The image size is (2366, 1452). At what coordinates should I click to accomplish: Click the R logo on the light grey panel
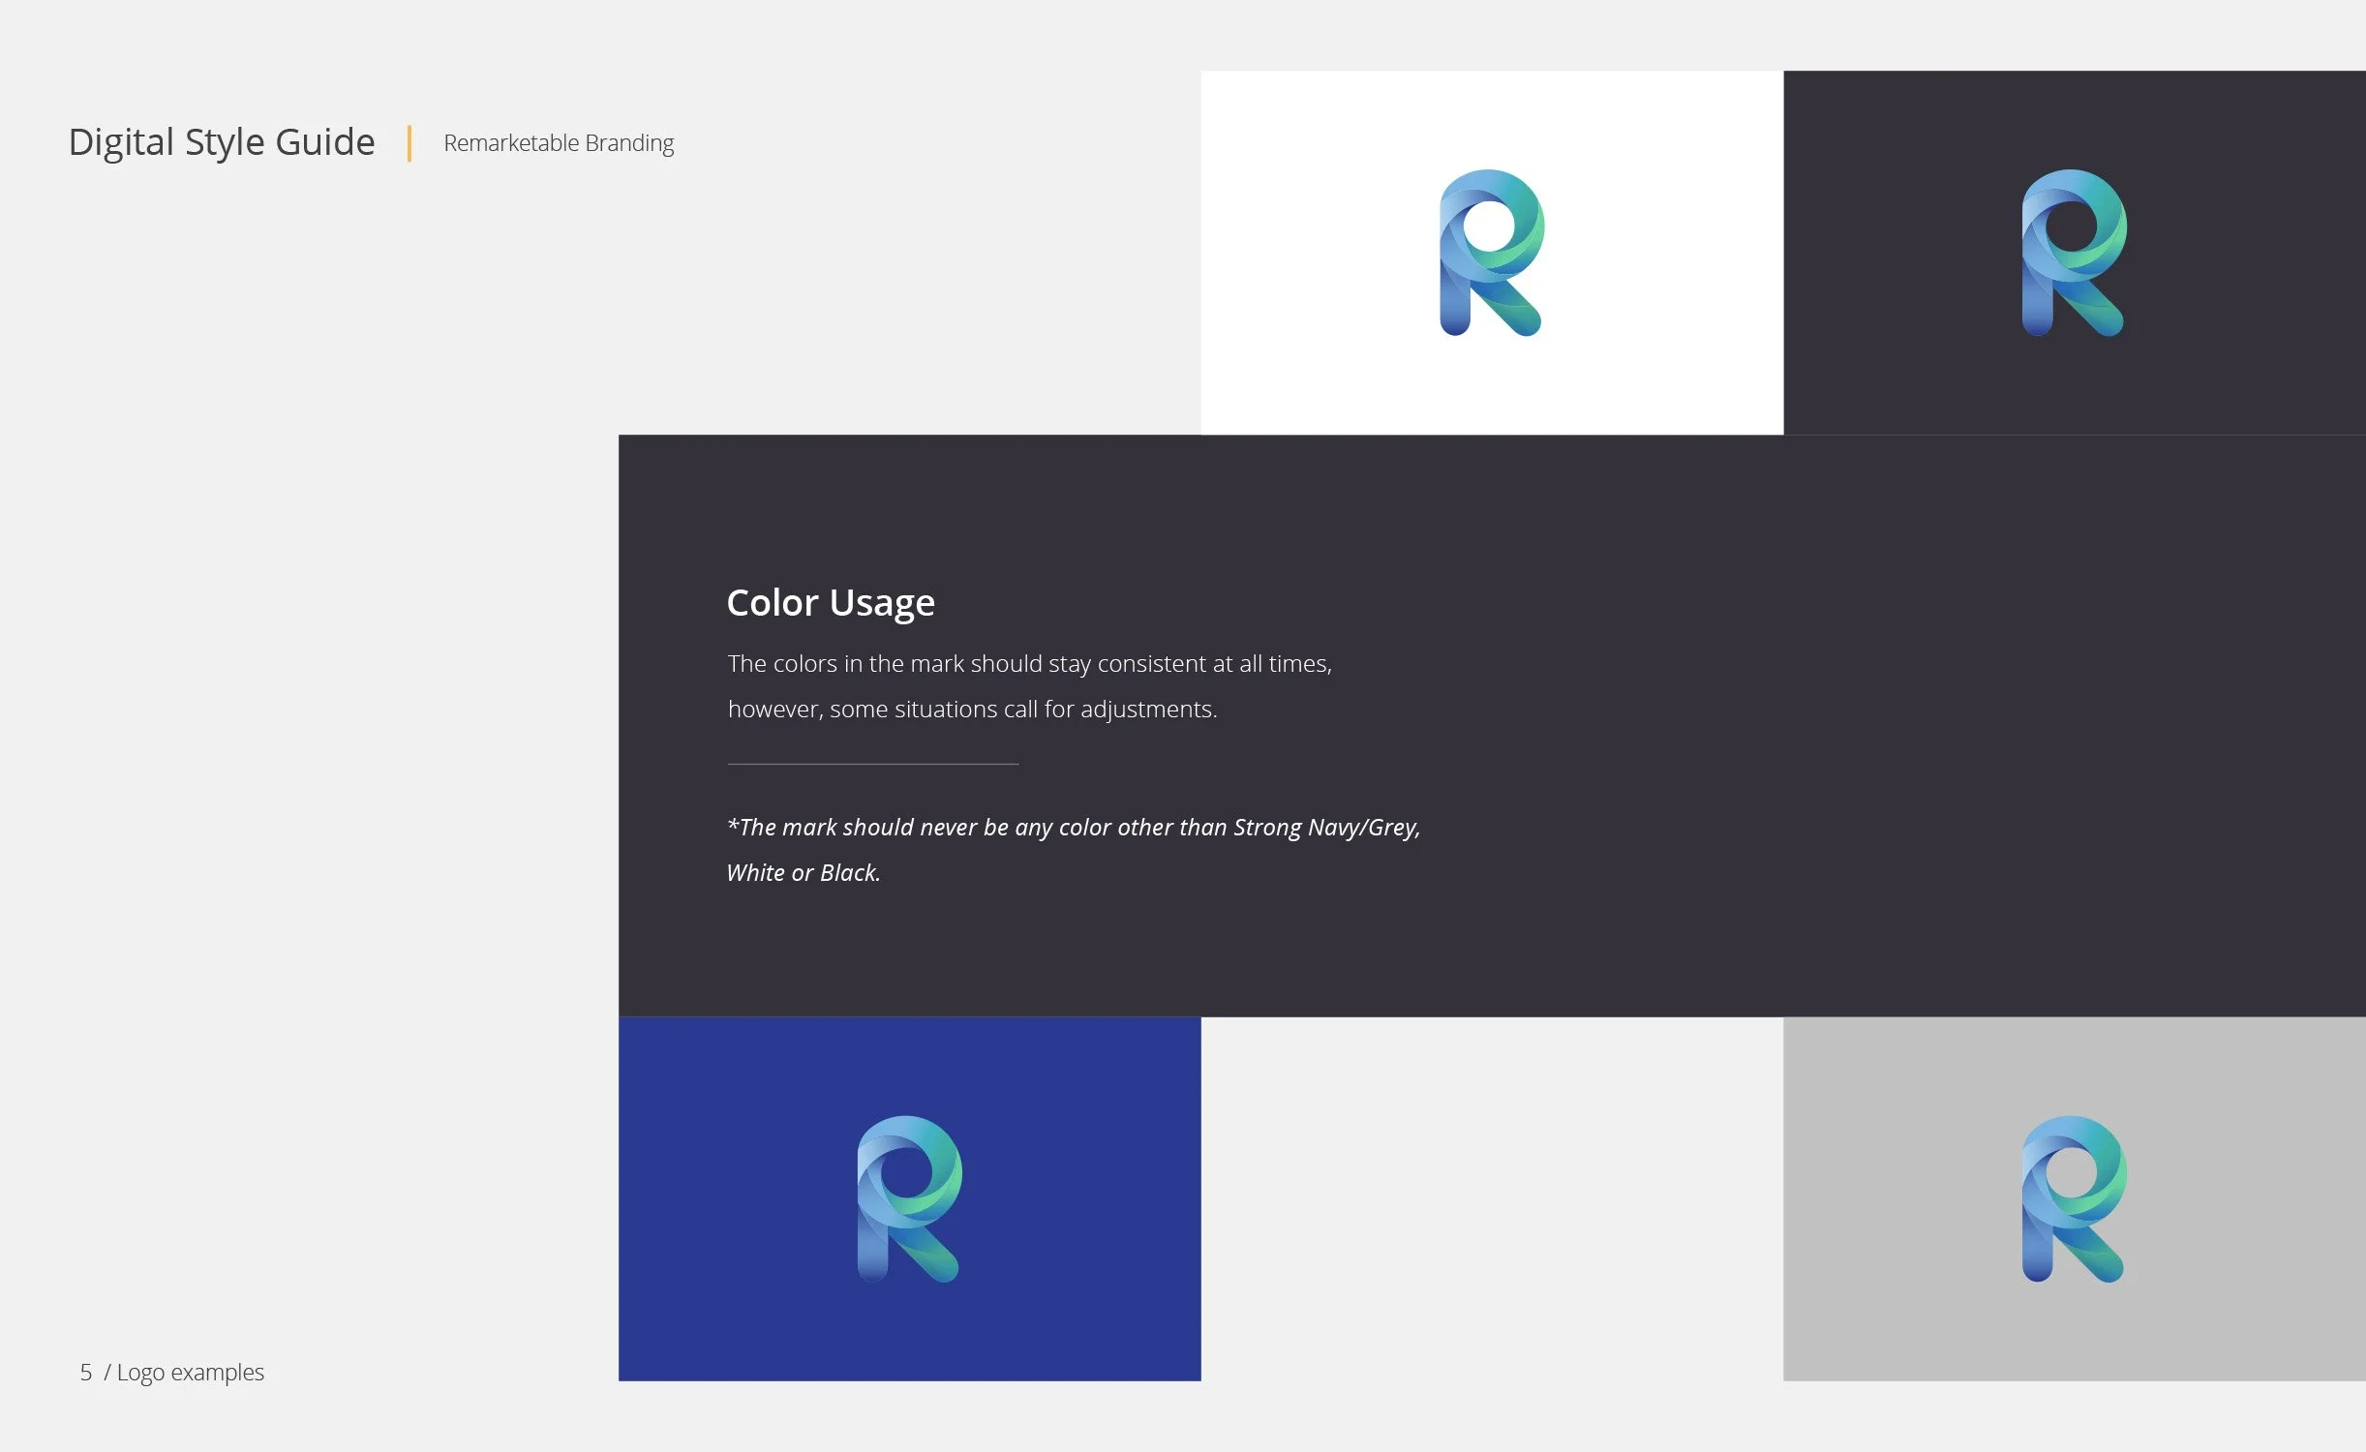point(2074,1199)
